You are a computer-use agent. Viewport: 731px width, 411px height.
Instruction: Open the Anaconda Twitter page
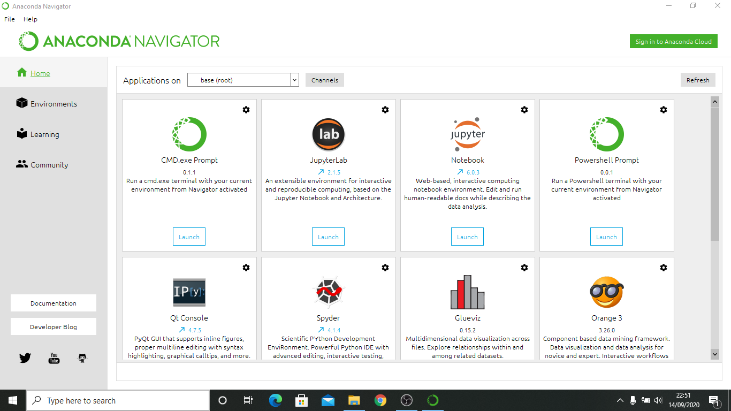(25, 358)
